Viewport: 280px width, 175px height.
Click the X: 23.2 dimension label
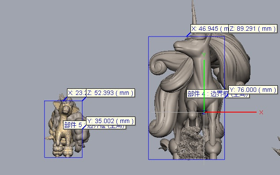click(x=77, y=93)
